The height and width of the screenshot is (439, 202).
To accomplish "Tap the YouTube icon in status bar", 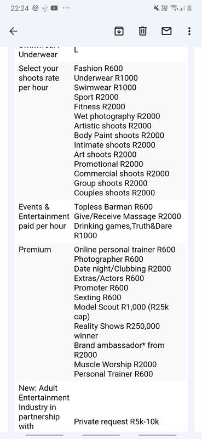I will click(x=54, y=8).
